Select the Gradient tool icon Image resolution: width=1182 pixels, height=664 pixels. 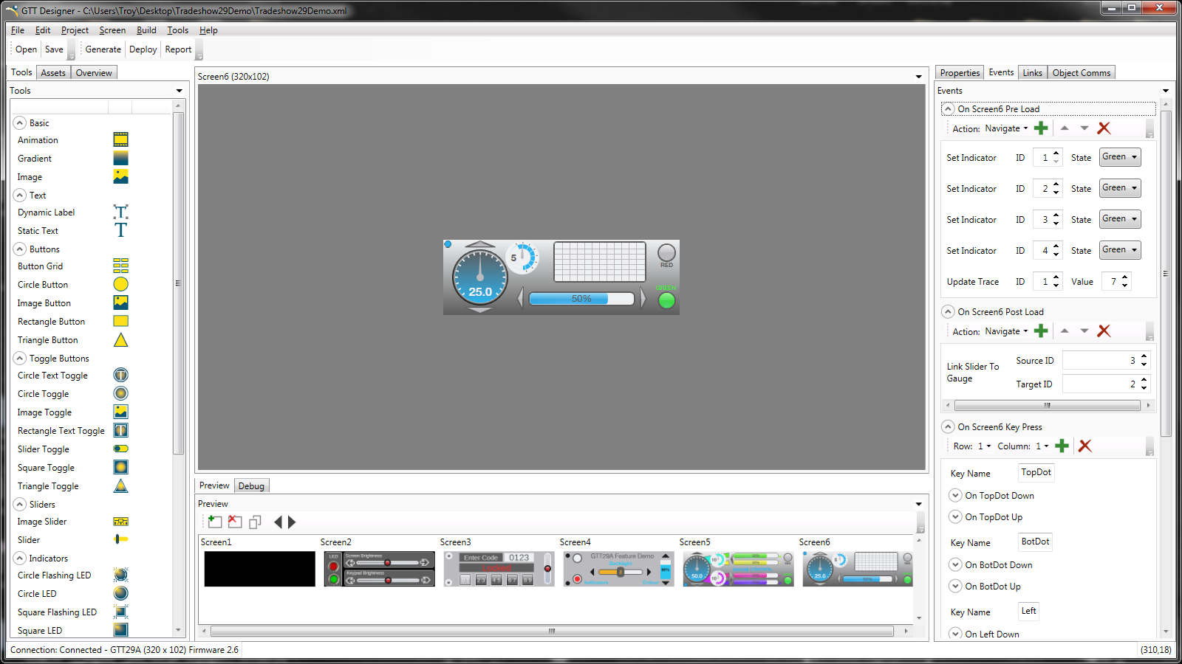121,158
